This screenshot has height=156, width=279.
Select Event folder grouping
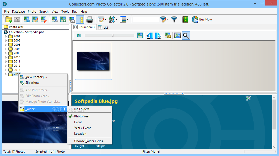pos(90,122)
